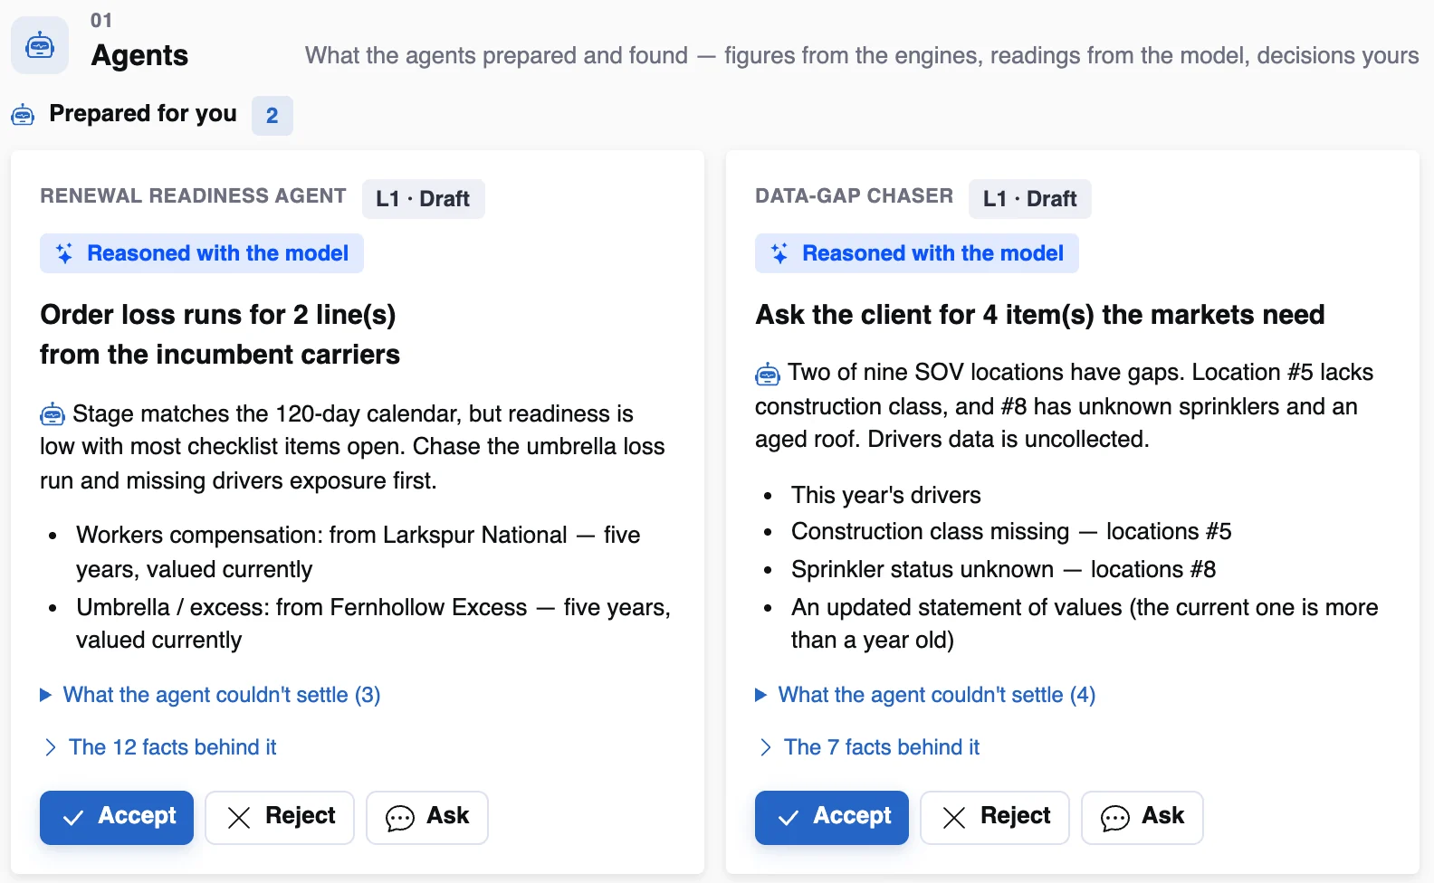Click robot icon before 'Stage matches' paragraph
The width and height of the screenshot is (1434, 883).
(53, 414)
